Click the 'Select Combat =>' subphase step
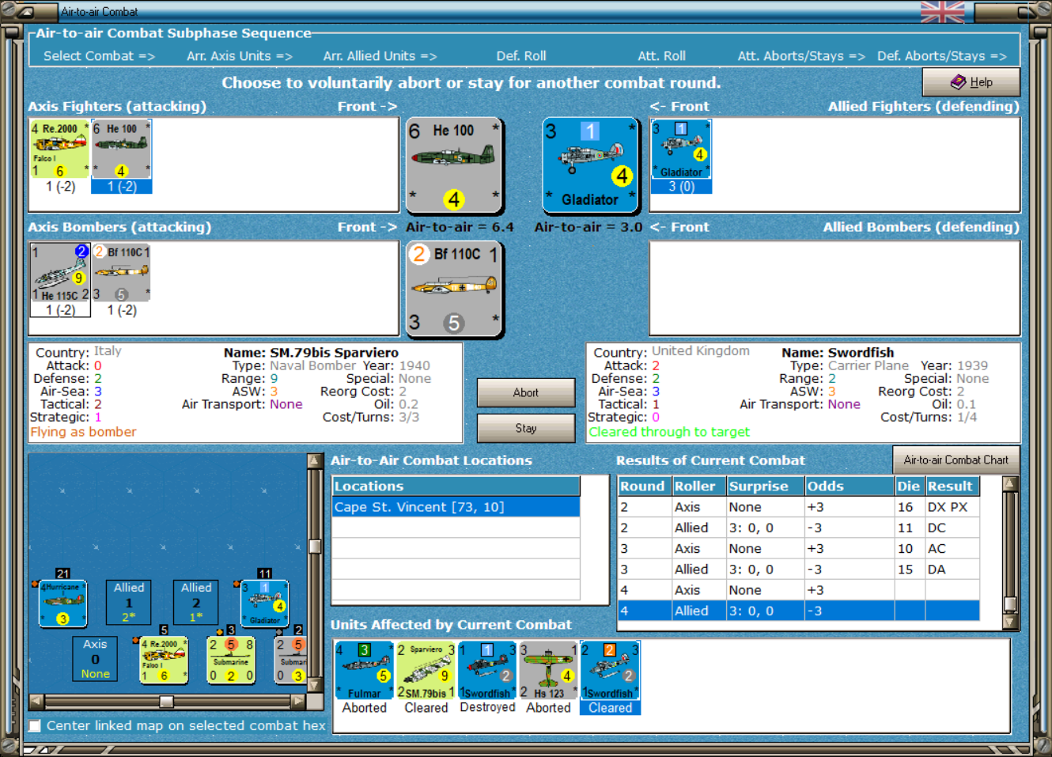The height and width of the screenshot is (757, 1052). tap(99, 56)
